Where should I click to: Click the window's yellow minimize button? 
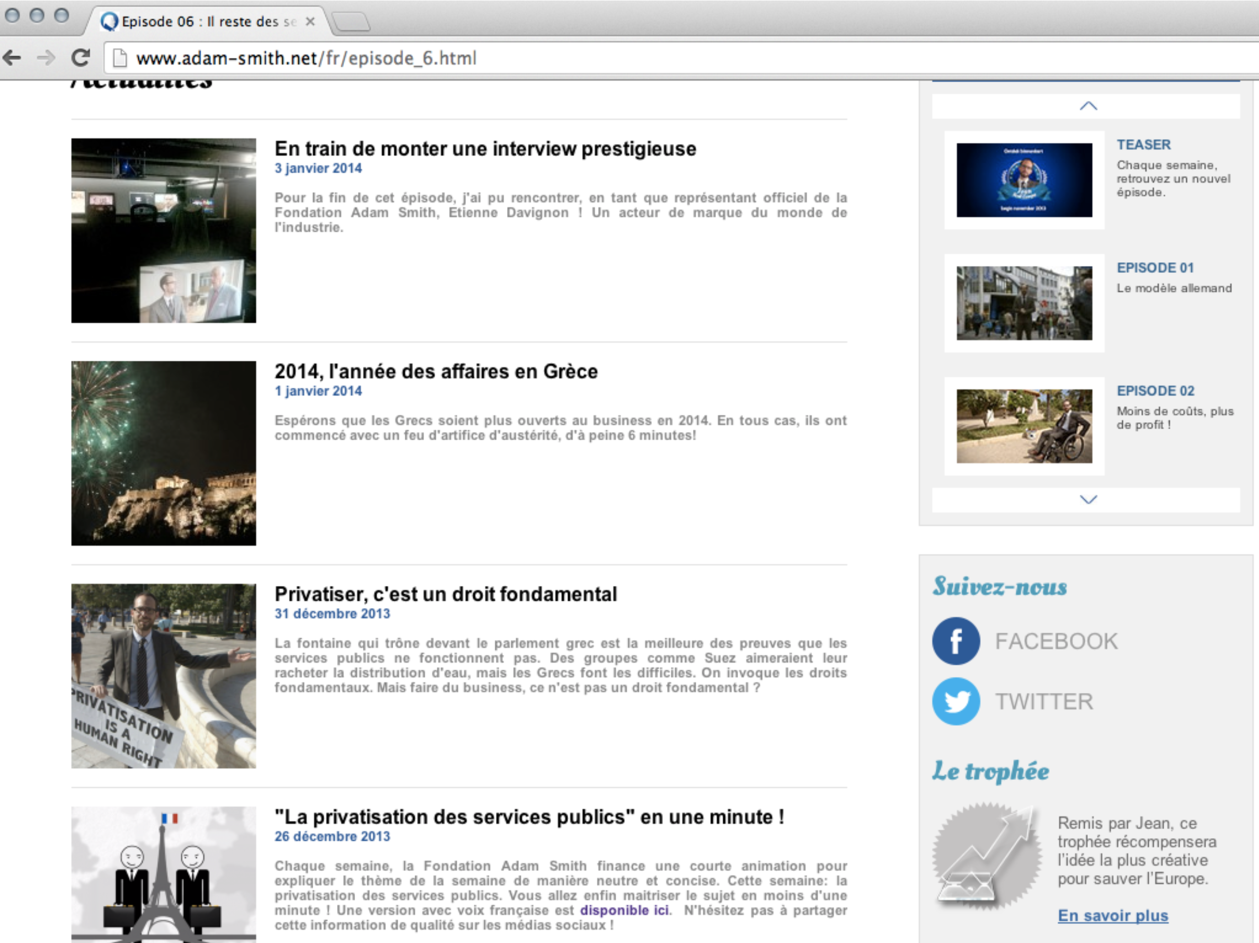(x=37, y=15)
